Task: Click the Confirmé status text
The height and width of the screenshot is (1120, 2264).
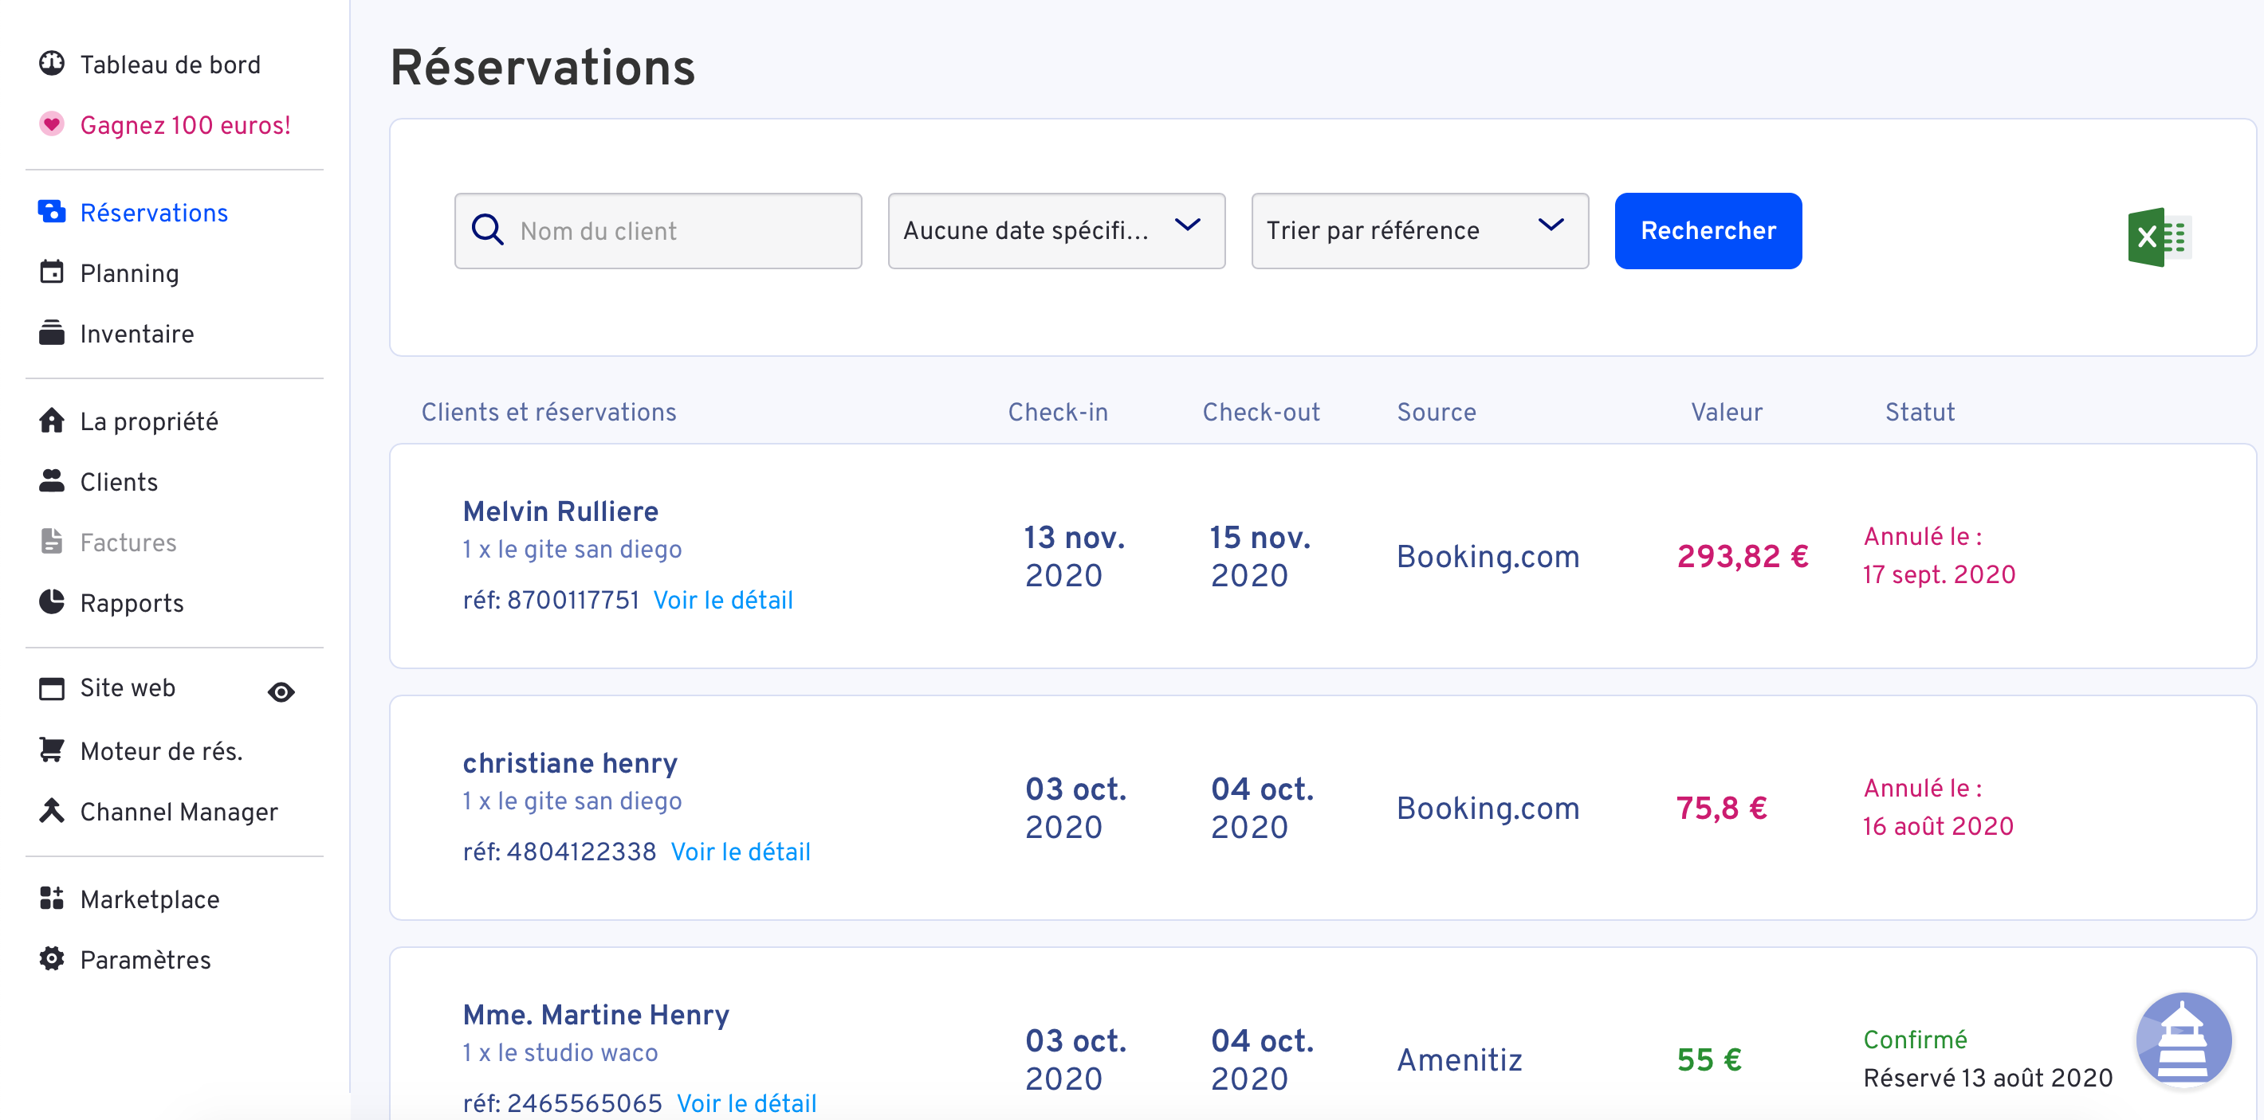Action: 1915,1040
